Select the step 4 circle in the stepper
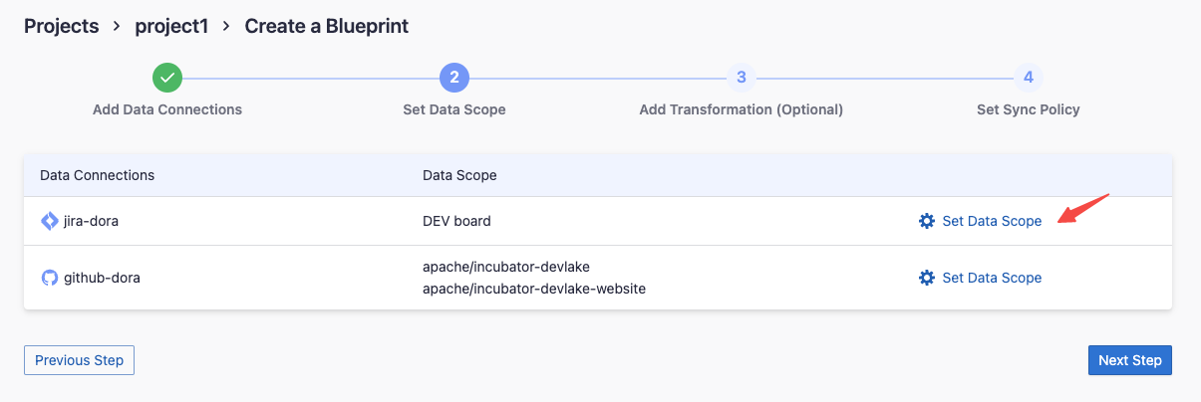This screenshot has width=1201, height=402. click(1028, 77)
